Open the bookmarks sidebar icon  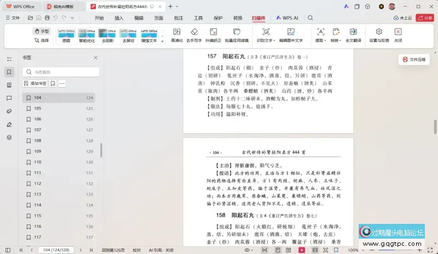pyautogui.click(x=9, y=72)
